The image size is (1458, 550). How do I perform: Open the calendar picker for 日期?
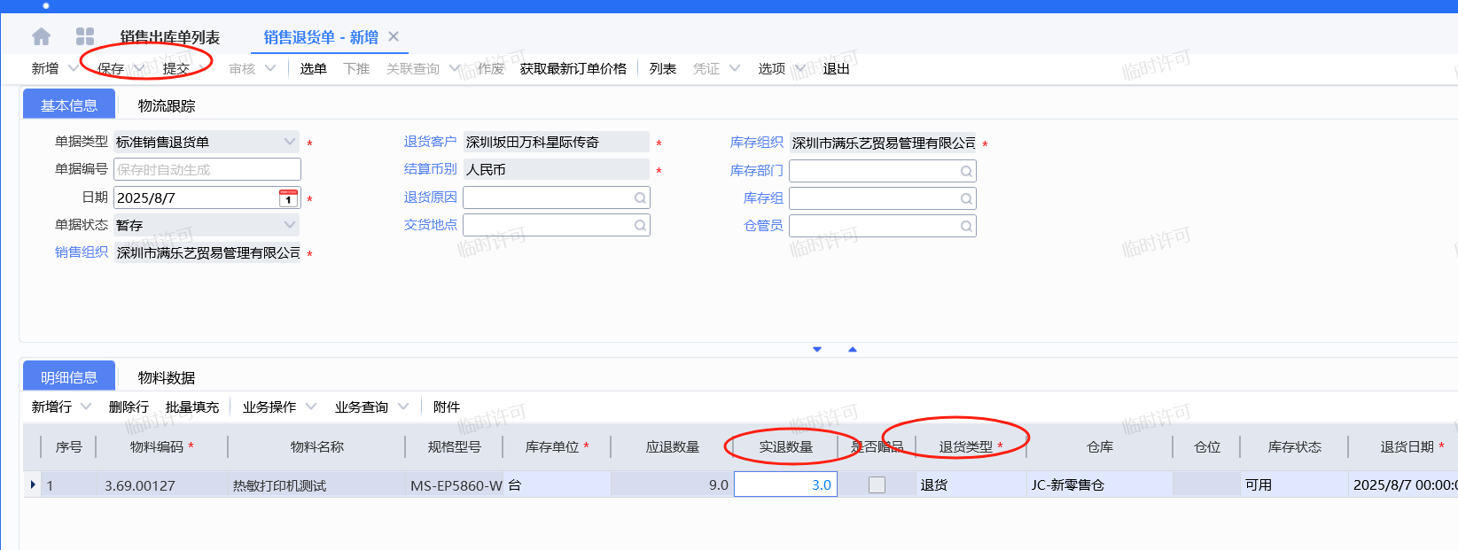point(288,198)
